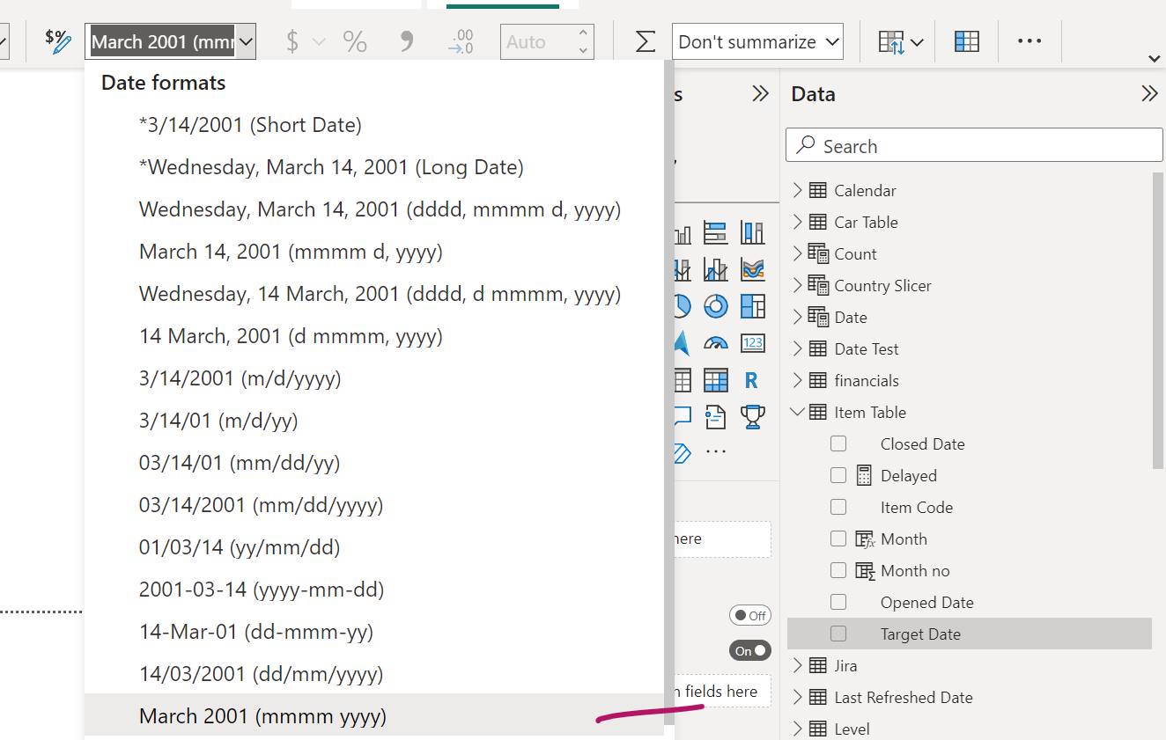The width and height of the screenshot is (1166, 740).
Task: Choose 2001-03-14 (yyyy-mm-dd) format
Action: click(x=374, y=590)
